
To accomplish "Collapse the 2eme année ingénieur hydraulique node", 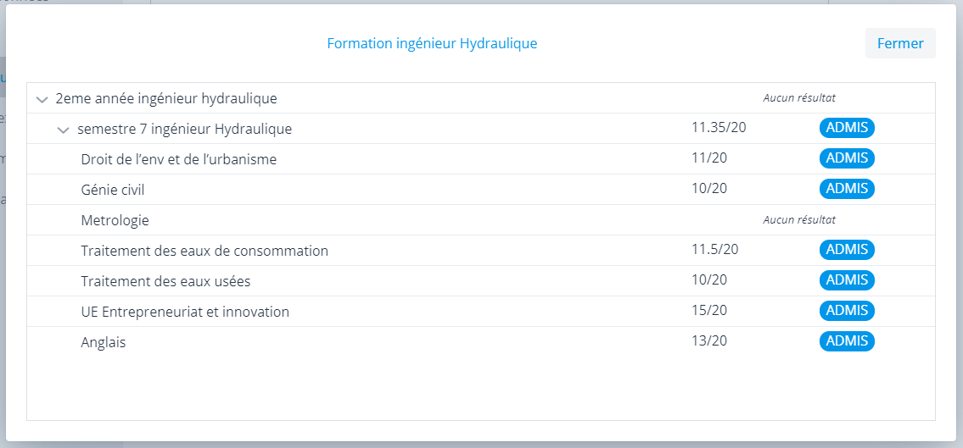I will (42, 99).
